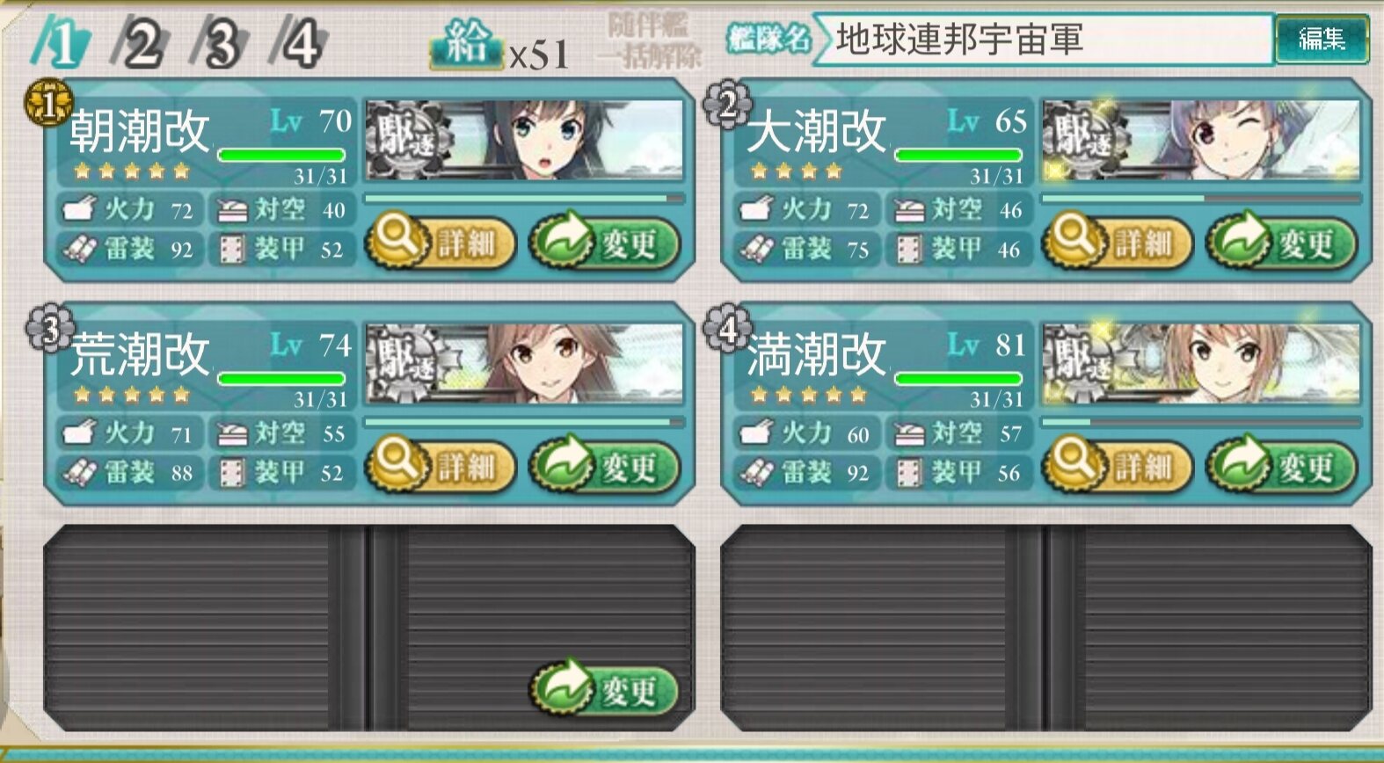Open 詳細 details for 朝潮改
The height and width of the screenshot is (763, 1384).
click(441, 241)
